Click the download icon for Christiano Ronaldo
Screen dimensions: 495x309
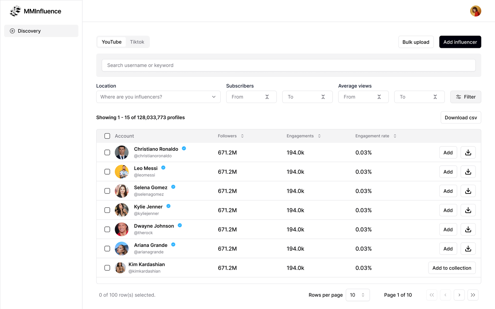pyautogui.click(x=468, y=153)
